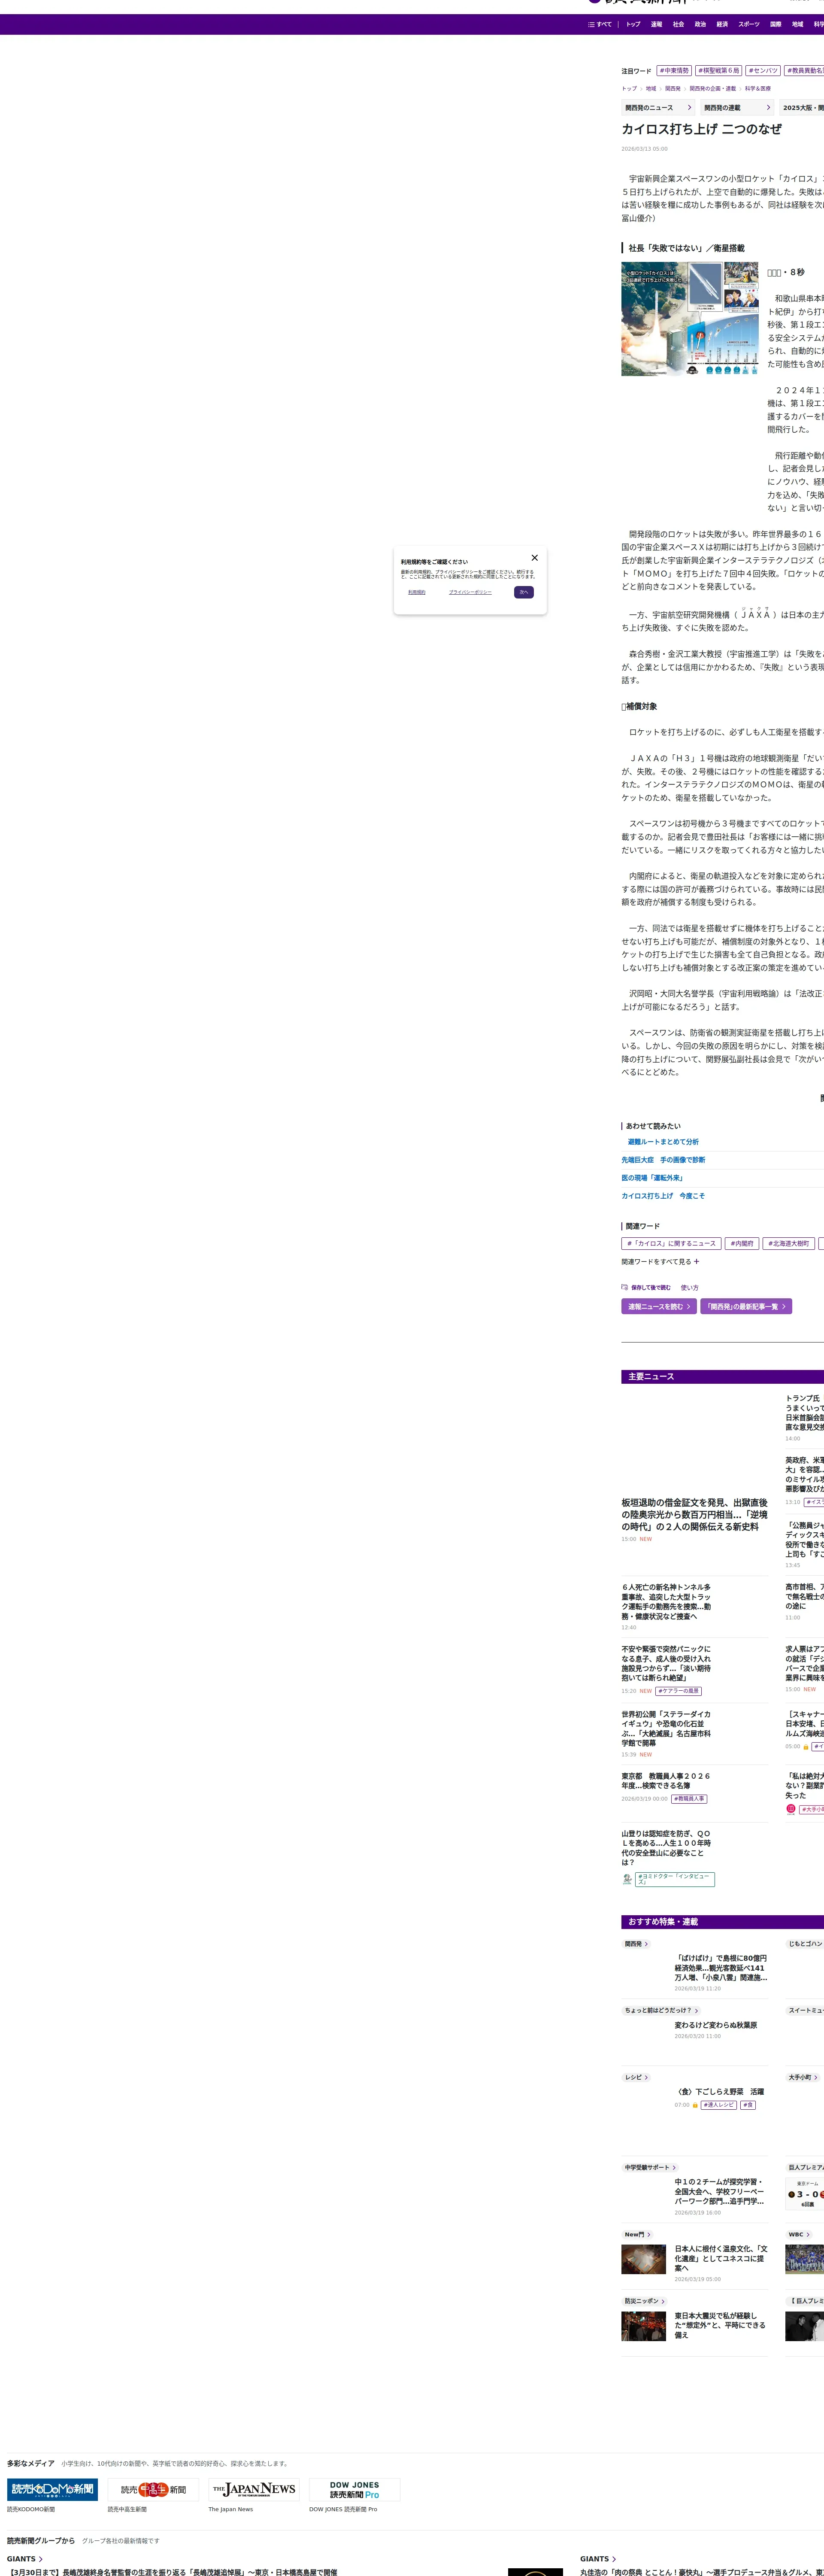Open the 長嶋茂雄追悼展 GIANTS article link
The height and width of the screenshot is (2576, 824).
(x=172, y=2572)
